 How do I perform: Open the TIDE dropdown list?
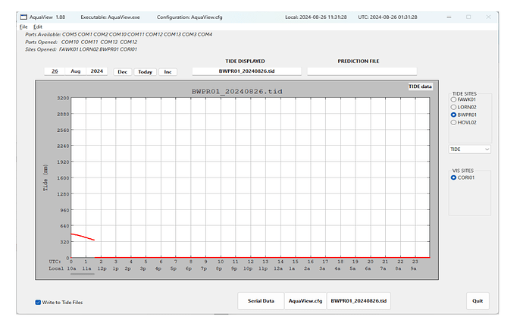[469, 149]
